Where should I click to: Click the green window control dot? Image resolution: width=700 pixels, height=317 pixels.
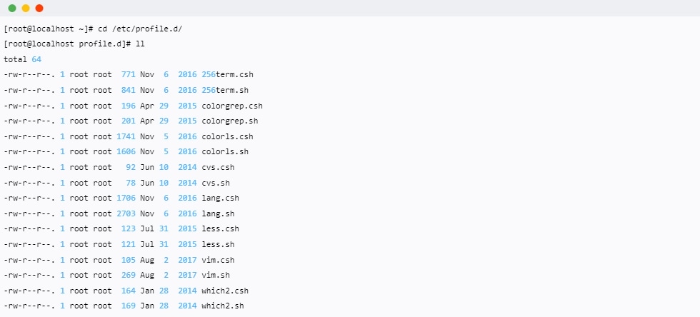[x=12, y=8]
